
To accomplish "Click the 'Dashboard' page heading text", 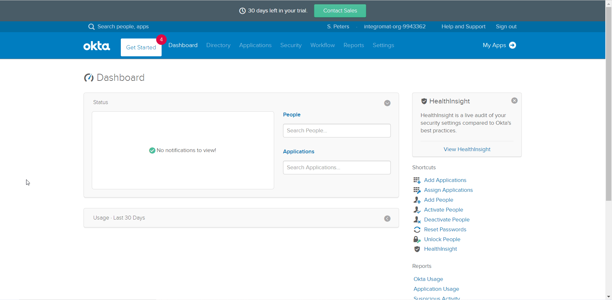I will [x=120, y=78].
